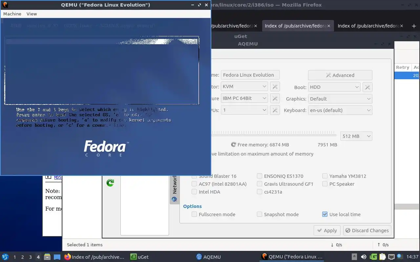The width and height of the screenshot is (420, 262).
Task: Open the system start menu icon
Action: point(5,257)
